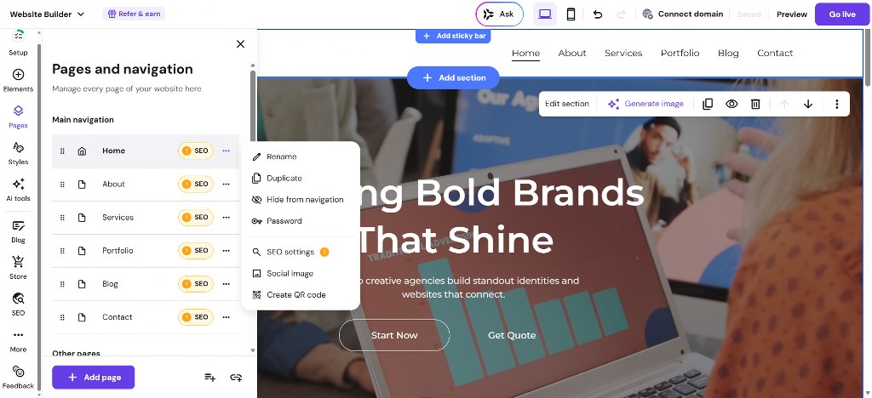
Task: Click the Home page house icon
Action: (82, 151)
